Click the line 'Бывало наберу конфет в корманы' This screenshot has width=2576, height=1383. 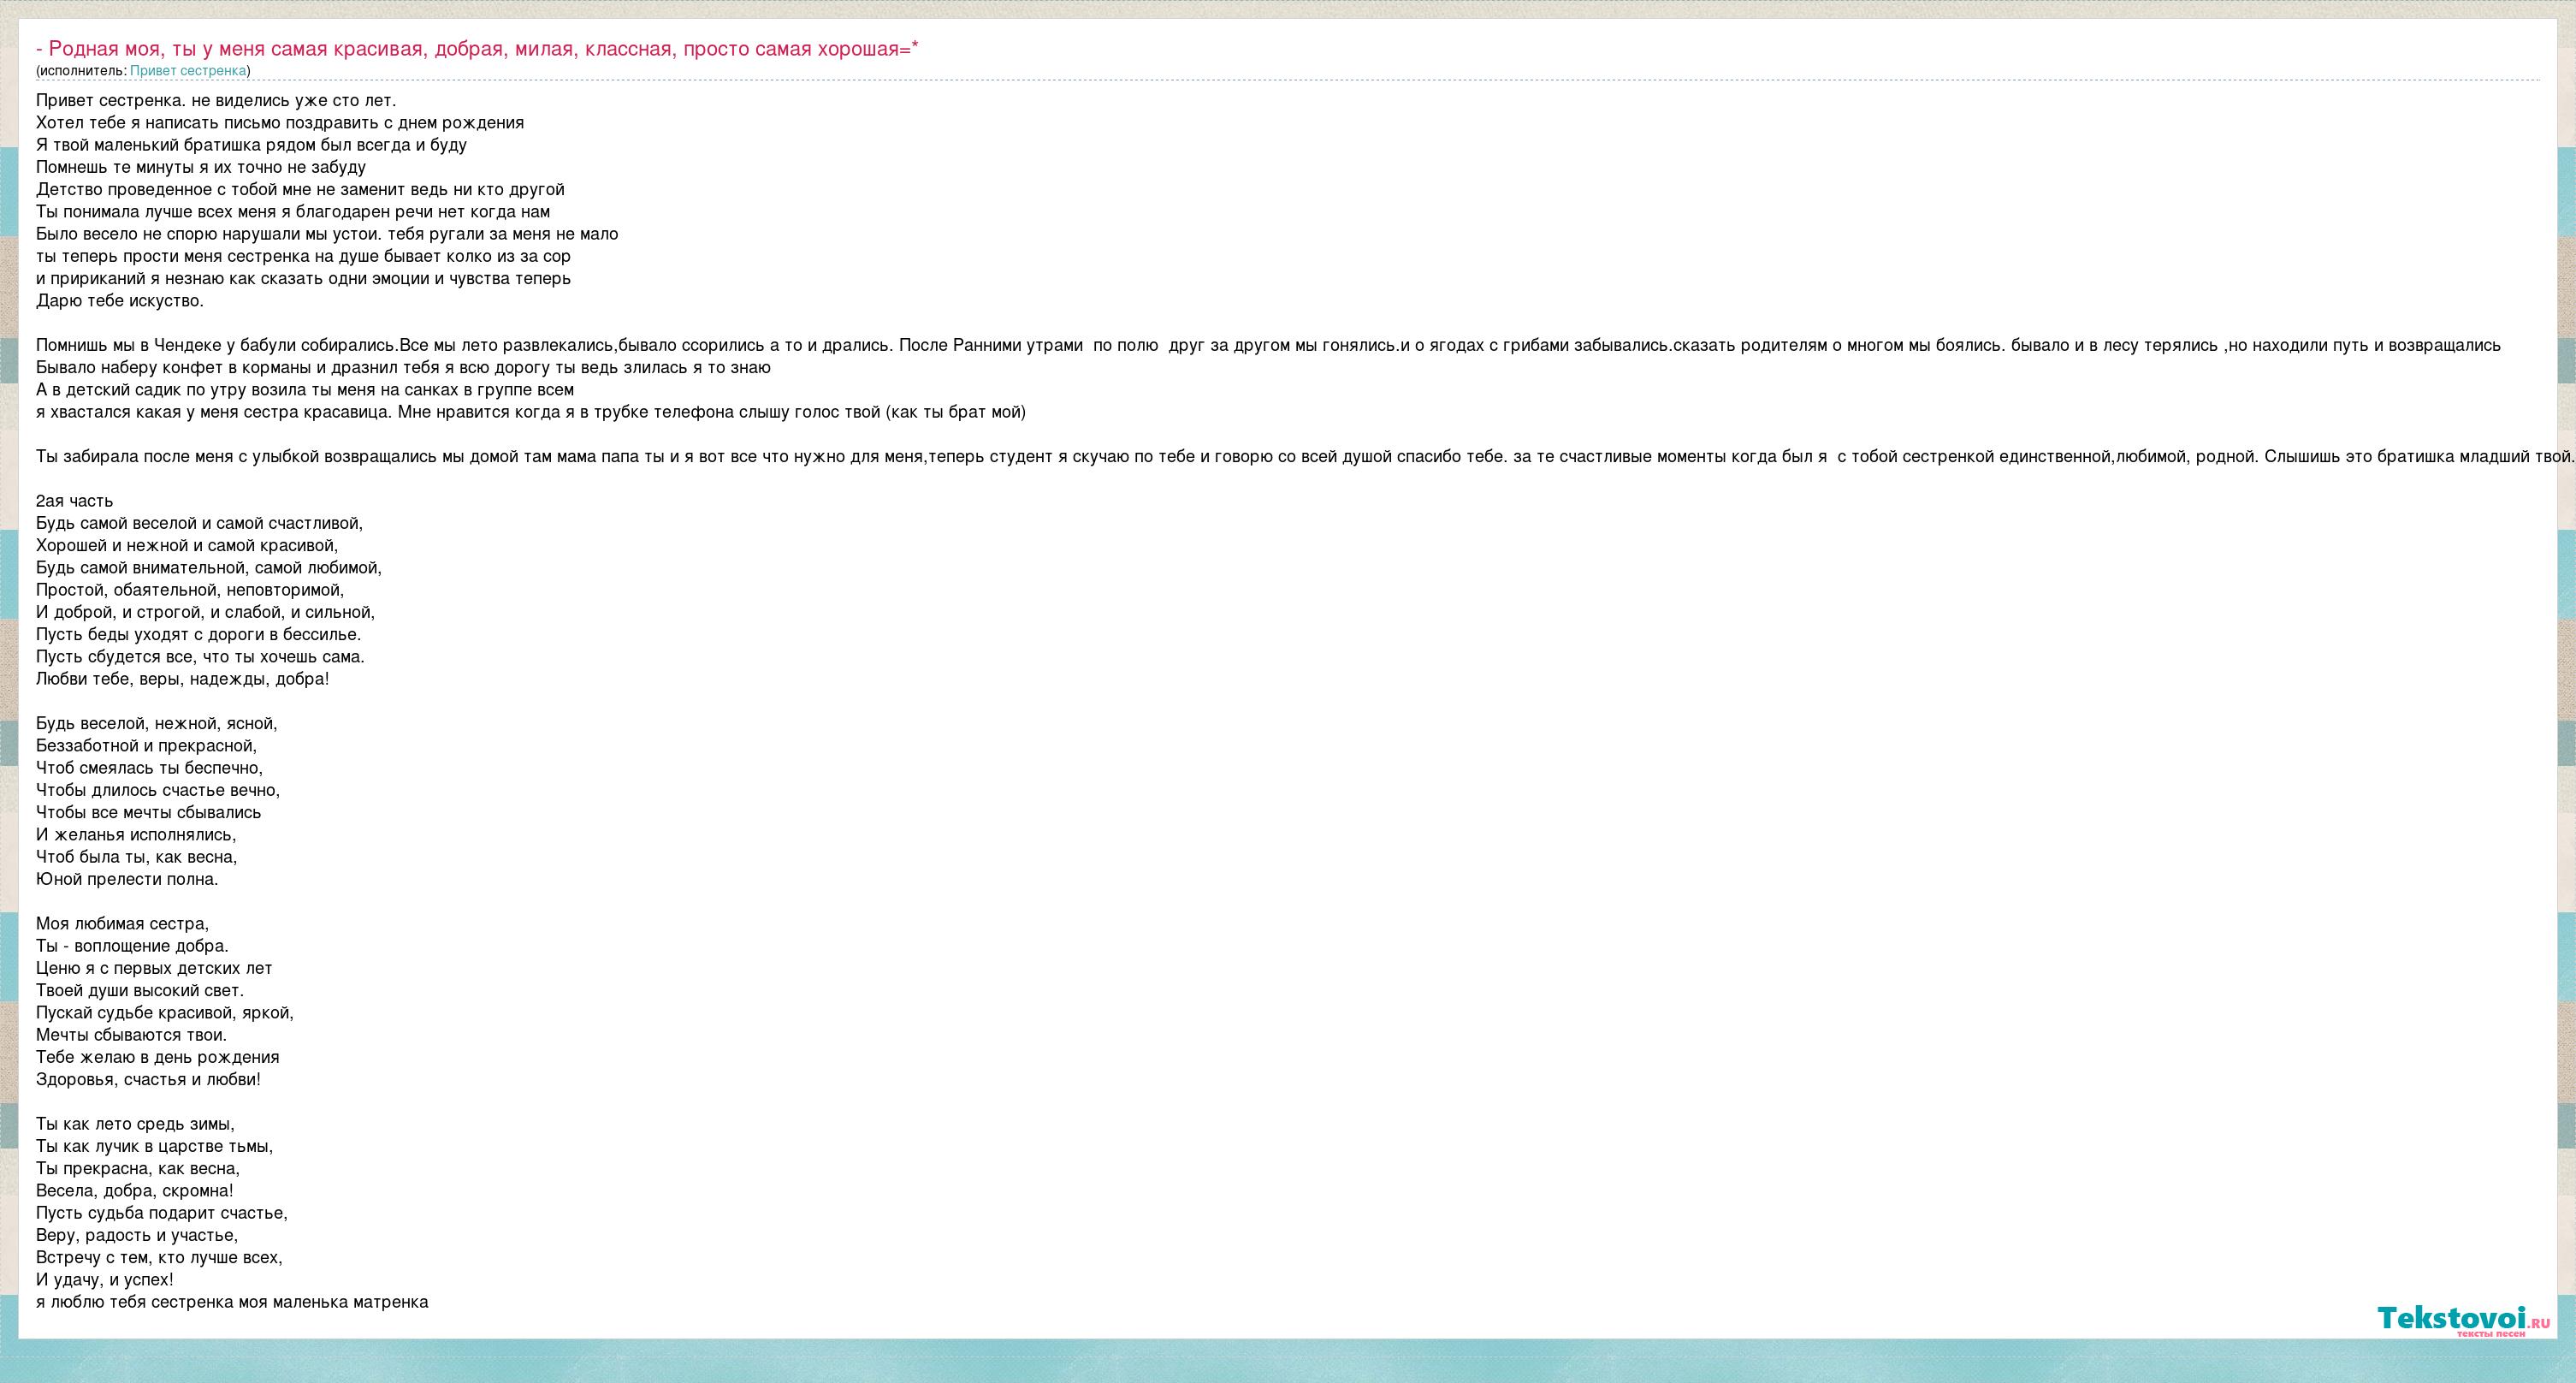(403, 367)
